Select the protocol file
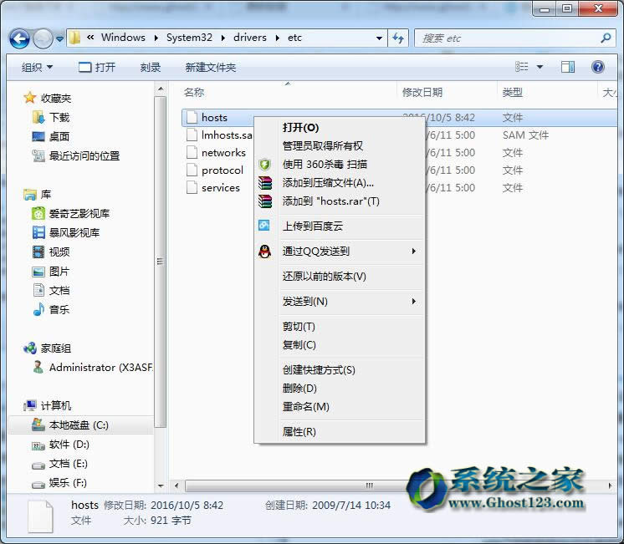Image resolution: width=624 pixels, height=544 pixels. [x=215, y=170]
